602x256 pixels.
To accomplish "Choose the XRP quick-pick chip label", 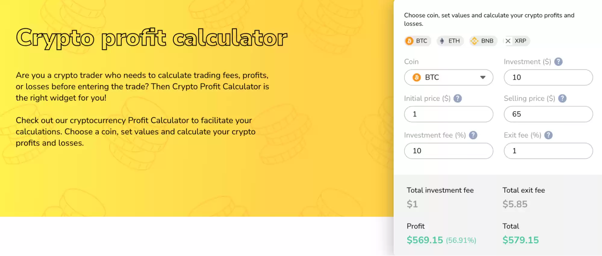I will (520, 41).
